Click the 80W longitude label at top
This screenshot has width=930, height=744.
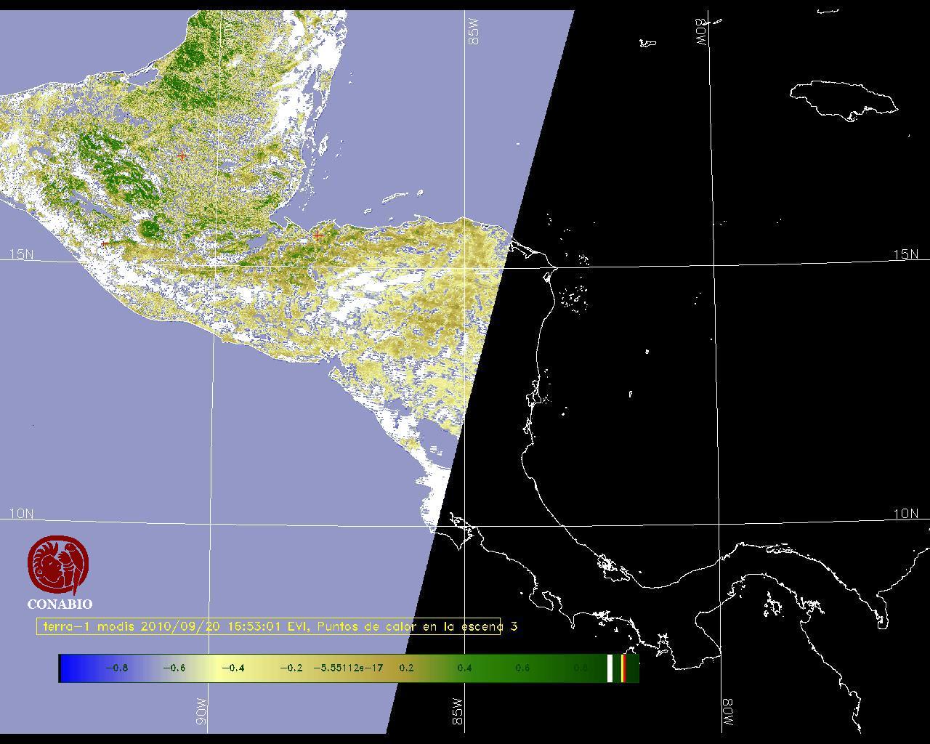(701, 32)
